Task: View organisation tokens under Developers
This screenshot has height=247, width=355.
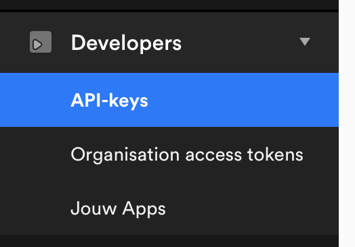Action: pyautogui.click(x=169, y=155)
